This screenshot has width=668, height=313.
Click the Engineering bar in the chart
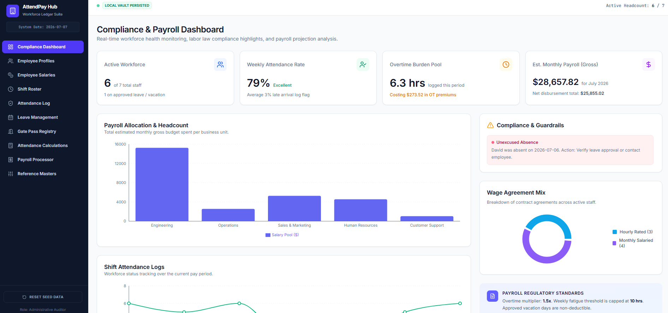coord(162,184)
